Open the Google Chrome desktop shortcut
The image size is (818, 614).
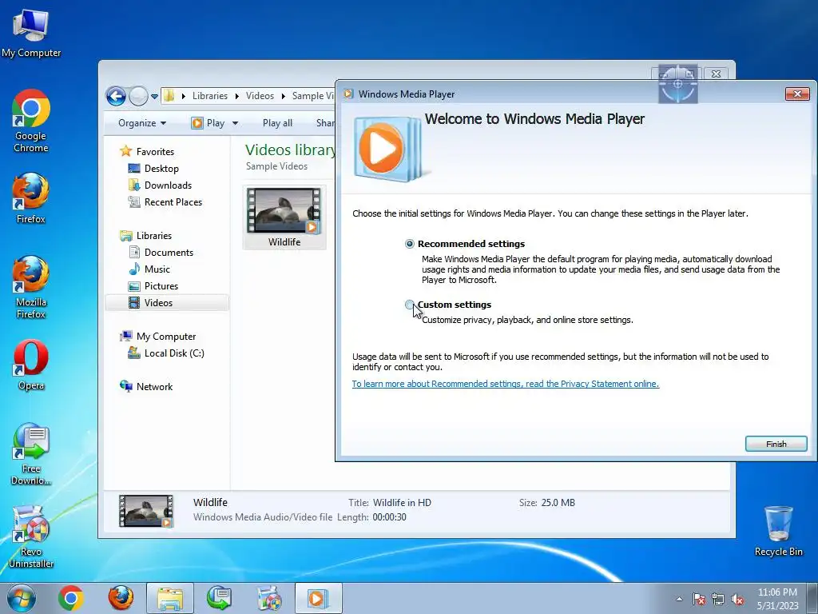coord(31,122)
